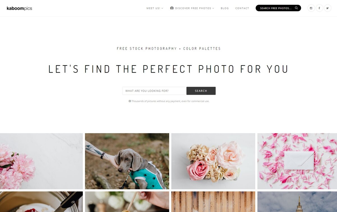Click the info icon below search box
This screenshot has height=212, width=337.
(x=130, y=101)
